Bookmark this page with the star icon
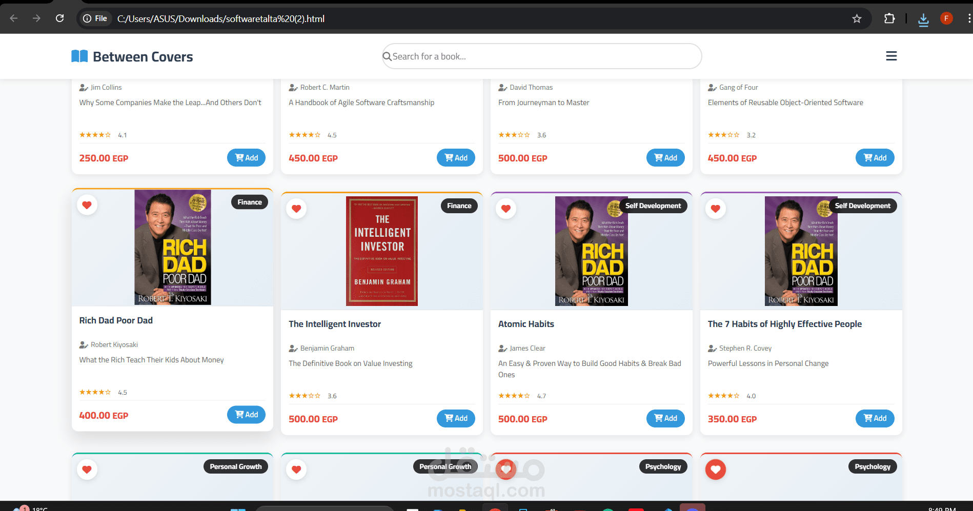The width and height of the screenshot is (973, 511). coord(857,18)
